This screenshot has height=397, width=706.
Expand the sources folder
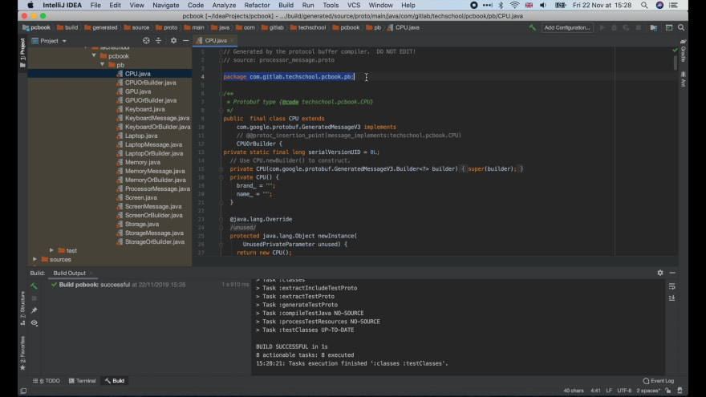tap(34, 259)
